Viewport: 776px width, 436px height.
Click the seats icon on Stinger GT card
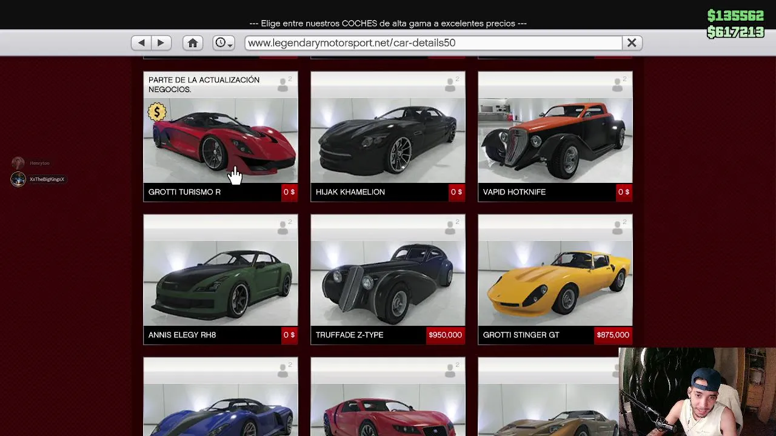tap(618, 227)
